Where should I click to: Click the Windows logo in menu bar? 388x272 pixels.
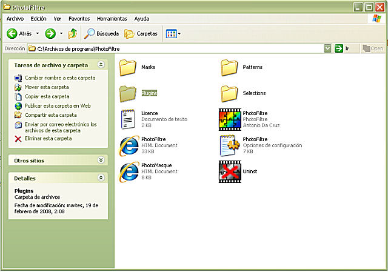(376, 19)
